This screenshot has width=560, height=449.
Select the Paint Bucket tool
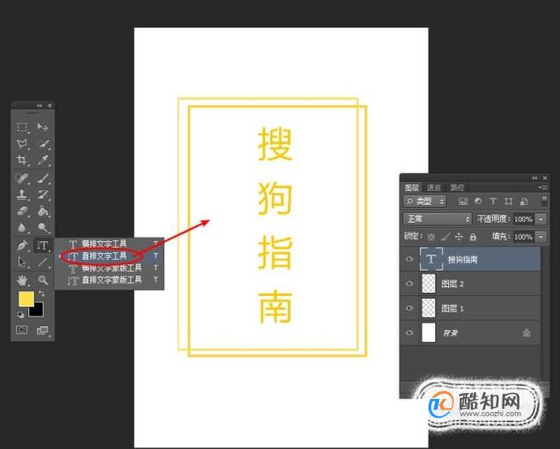43,211
